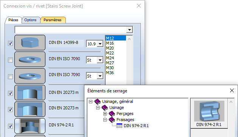
Task: Switch to the Options tab
Action: (x=30, y=20)
